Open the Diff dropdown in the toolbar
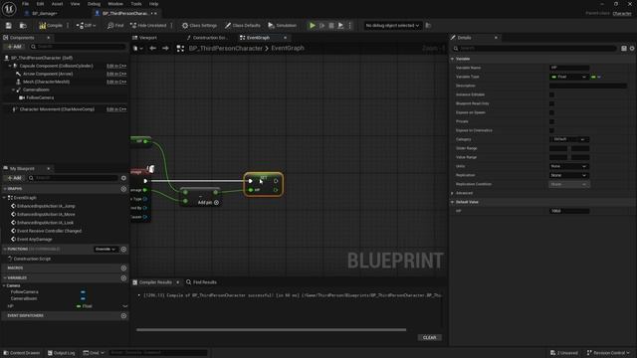 coord(86,26)
